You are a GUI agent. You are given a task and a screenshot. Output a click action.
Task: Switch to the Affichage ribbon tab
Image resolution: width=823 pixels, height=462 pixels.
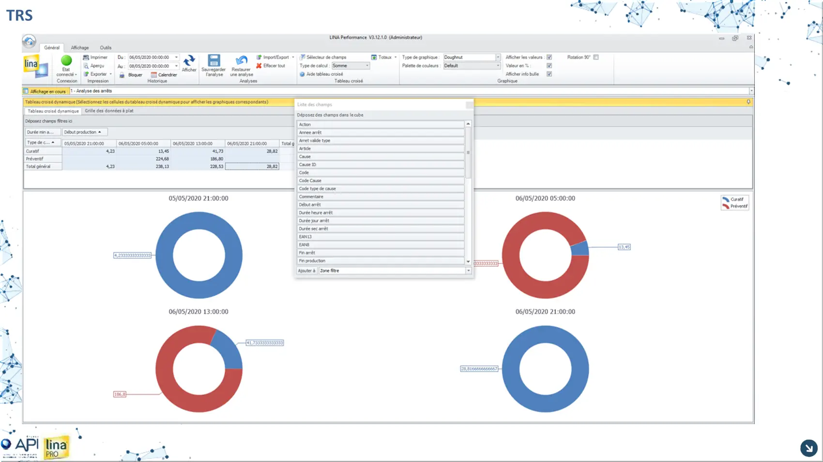click(x=80, y=48)
